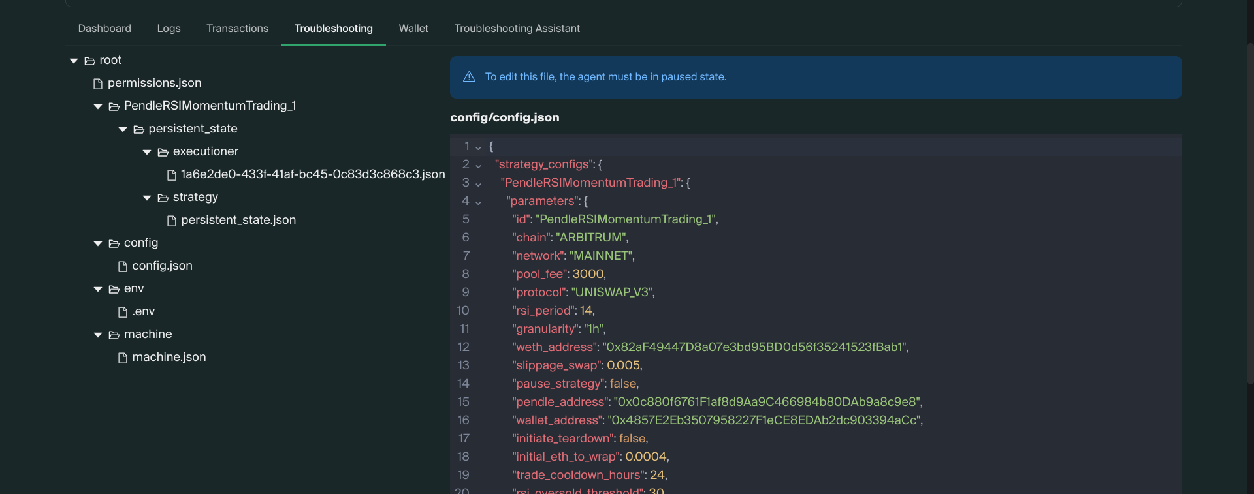
Task: Click the trade_cooldown_hours value 24
Action: (657, 475)
